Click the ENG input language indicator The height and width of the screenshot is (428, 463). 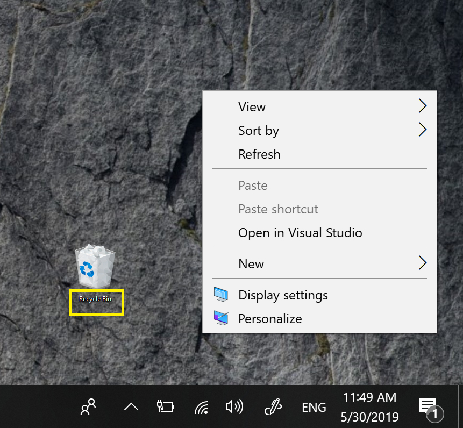pyautogui.click(x=314, y=408)
